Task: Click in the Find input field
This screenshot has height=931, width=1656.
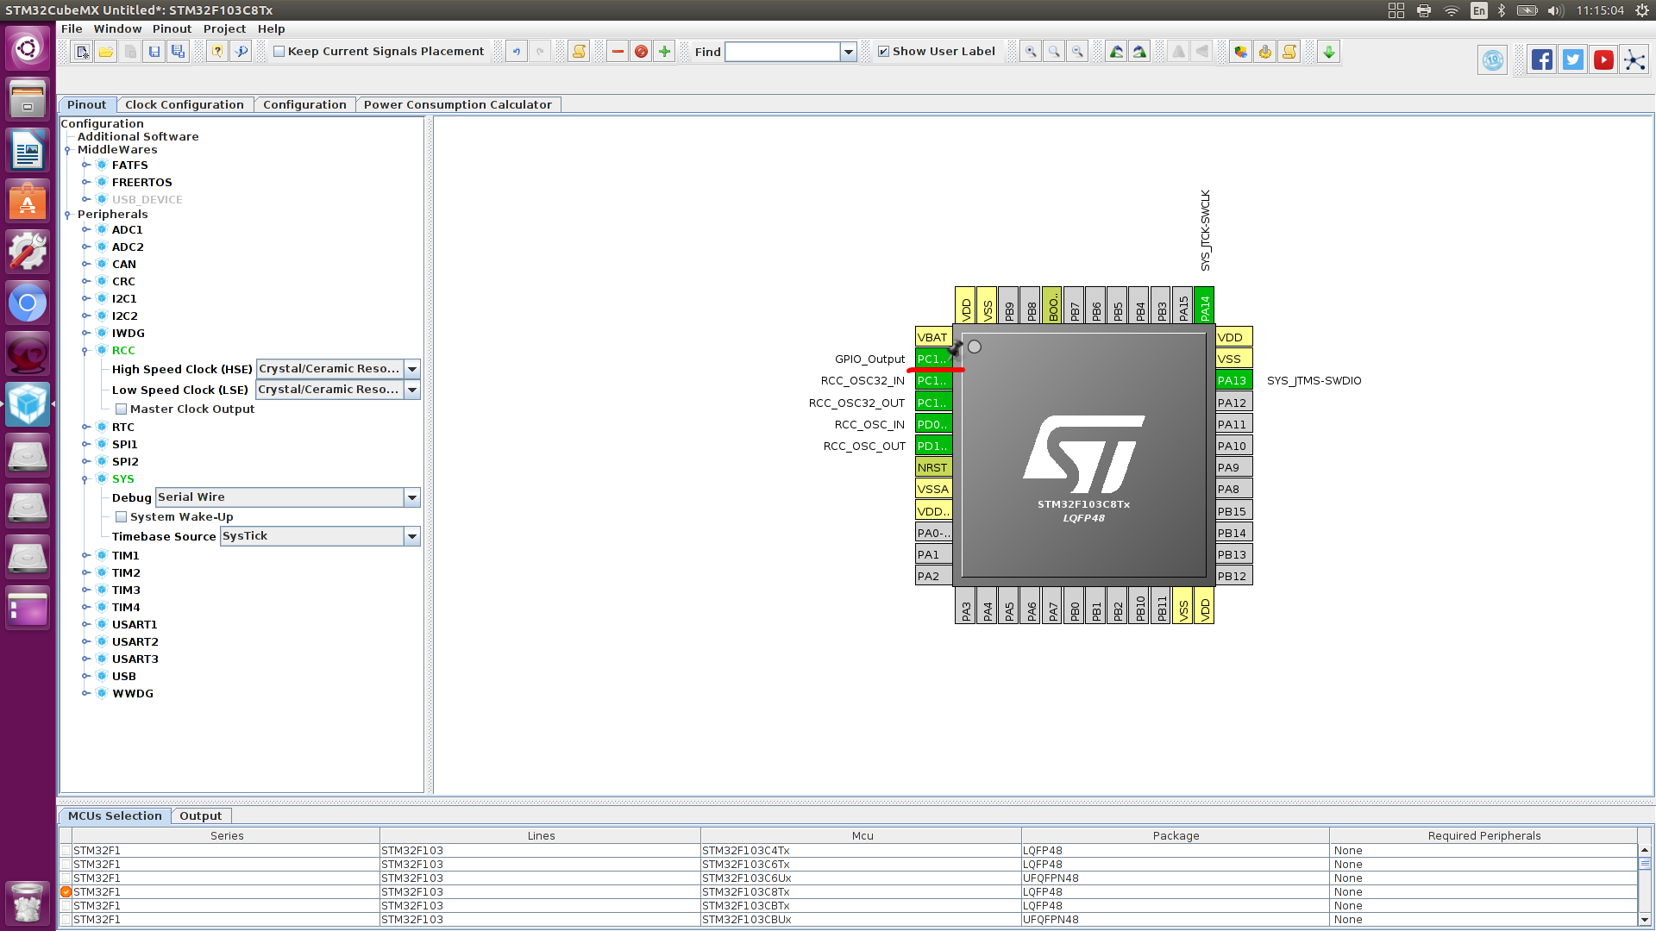Action: tap(782, 52)
